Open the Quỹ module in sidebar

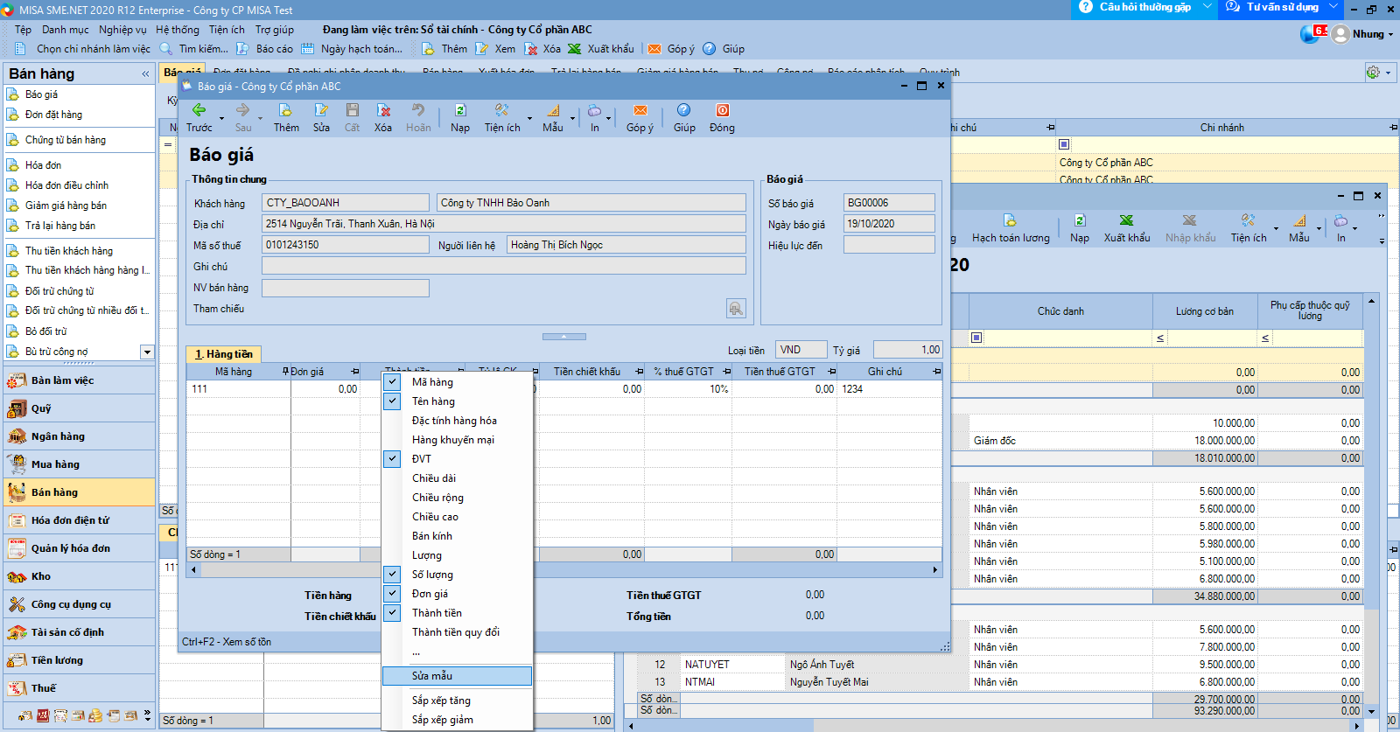80,408
